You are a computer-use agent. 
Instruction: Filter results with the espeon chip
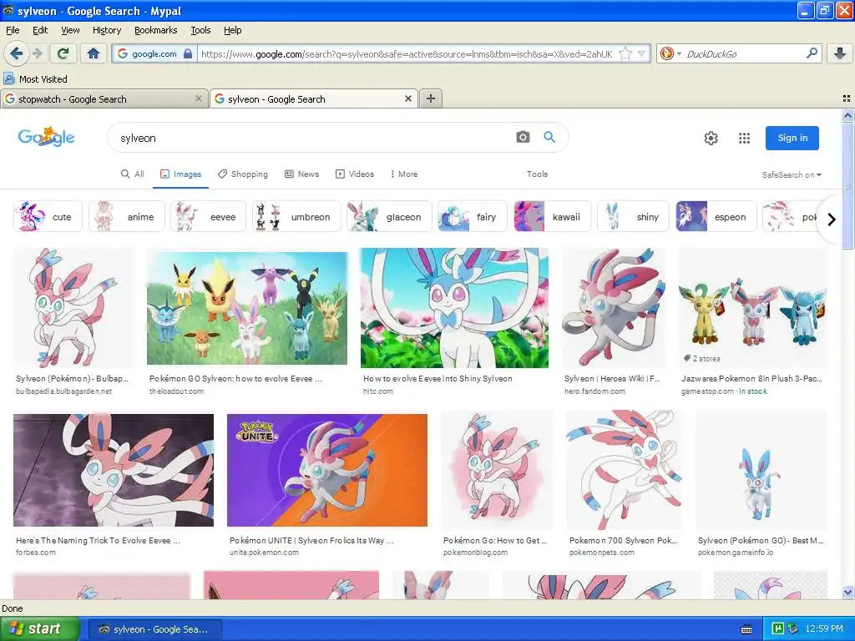click(716, 216)
